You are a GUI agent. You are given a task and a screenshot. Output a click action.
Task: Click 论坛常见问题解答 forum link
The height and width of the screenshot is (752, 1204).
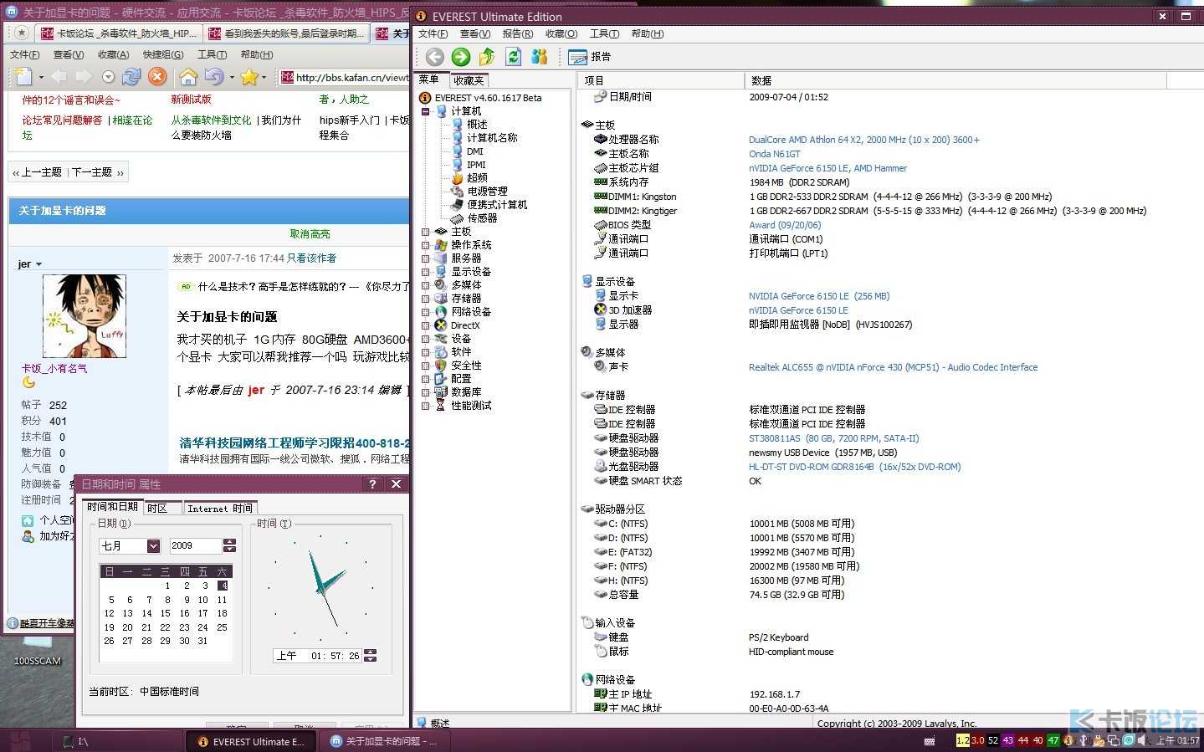[62, 120]
